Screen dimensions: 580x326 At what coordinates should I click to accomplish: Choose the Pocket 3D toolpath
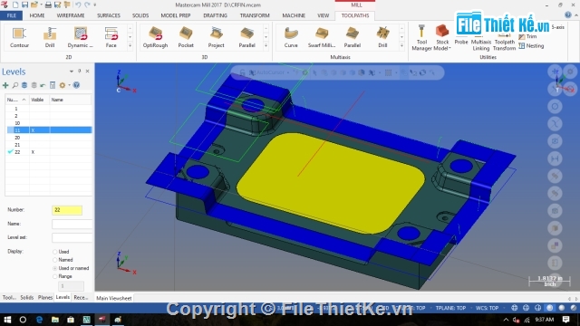[186, 37]
